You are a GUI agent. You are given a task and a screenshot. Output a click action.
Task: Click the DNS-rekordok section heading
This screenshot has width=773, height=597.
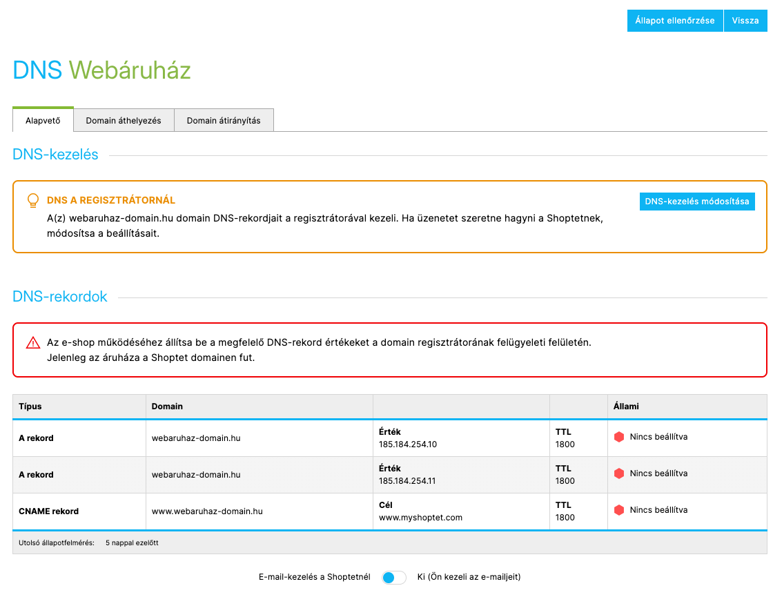59,296
